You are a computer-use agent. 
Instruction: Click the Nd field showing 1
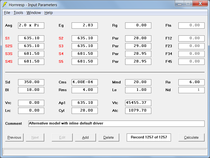tap(192, 90)
